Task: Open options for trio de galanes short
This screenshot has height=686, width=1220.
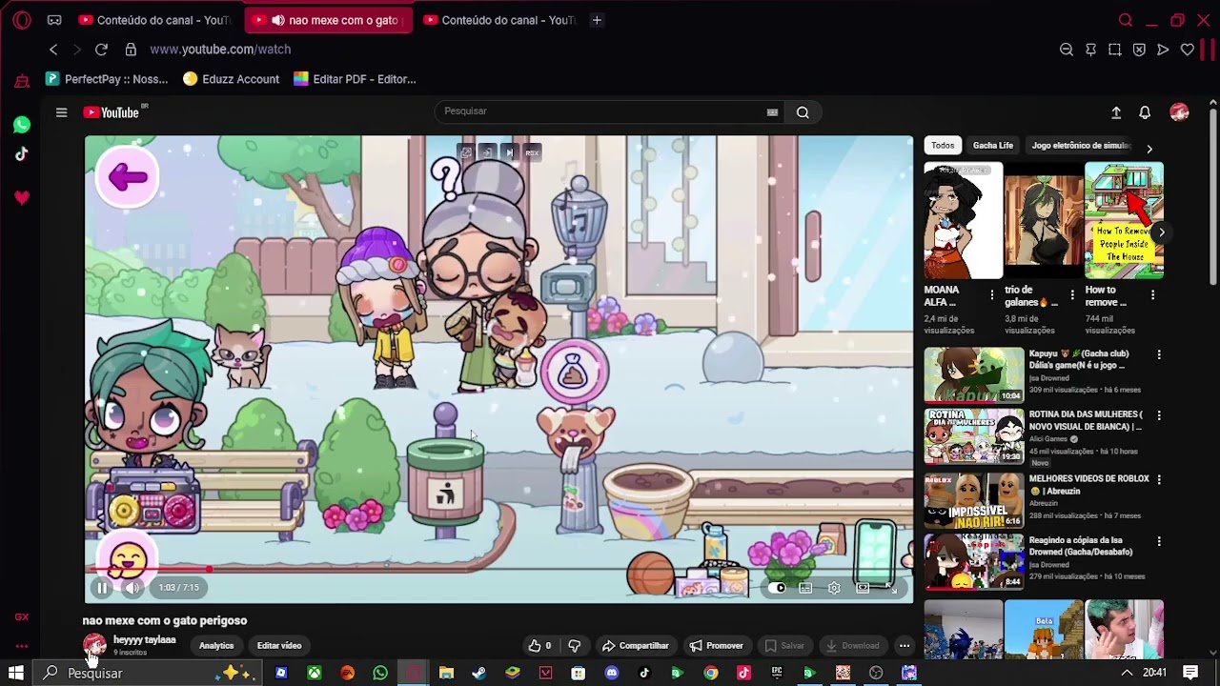Action: pyautogui.click(x=1072, y=295)
